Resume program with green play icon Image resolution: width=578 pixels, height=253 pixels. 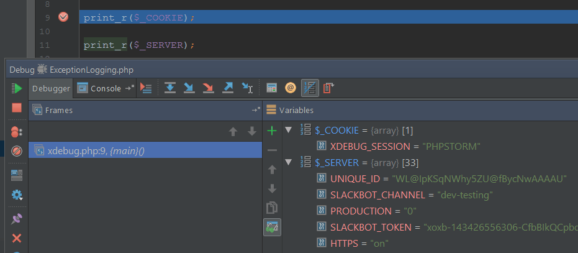click(17, 88)
